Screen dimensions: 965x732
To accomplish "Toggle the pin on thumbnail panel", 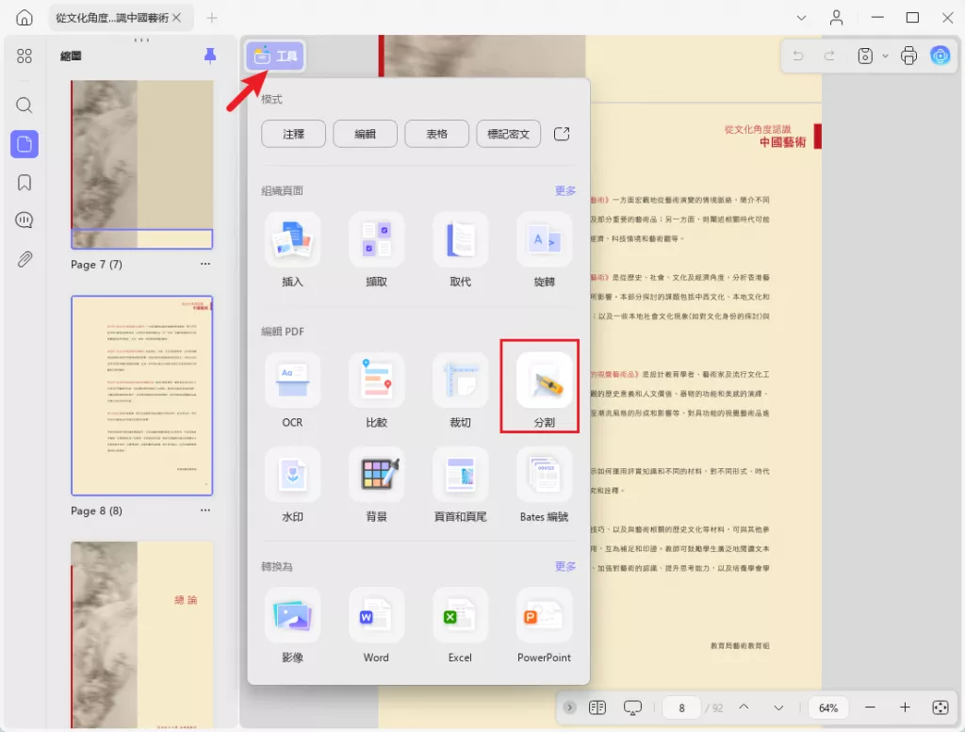I will (210, 56).
